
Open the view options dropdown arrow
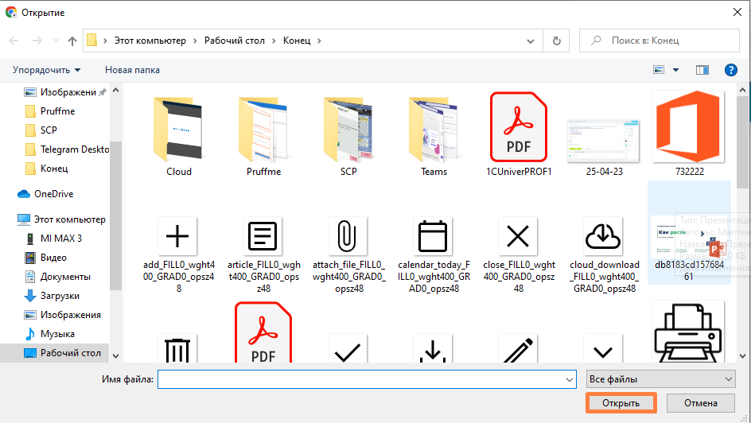tap(676, 70)
